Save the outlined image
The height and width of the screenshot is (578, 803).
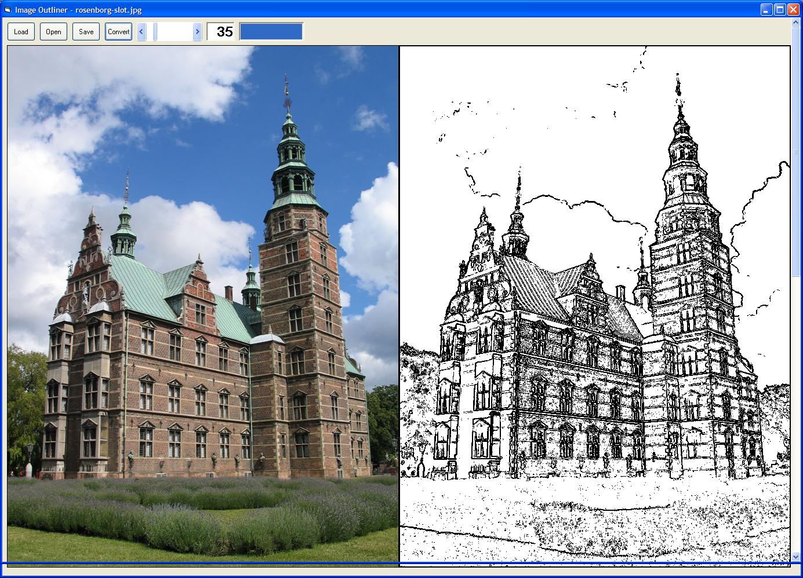tap(86, 32)
